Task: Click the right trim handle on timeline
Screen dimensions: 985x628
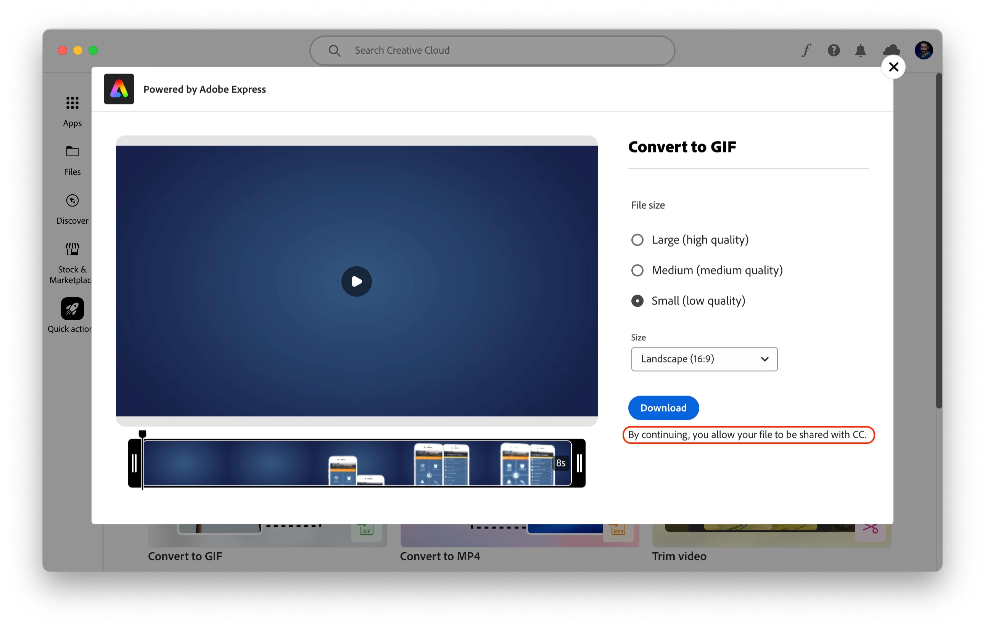Action: [x=579, y=463]
